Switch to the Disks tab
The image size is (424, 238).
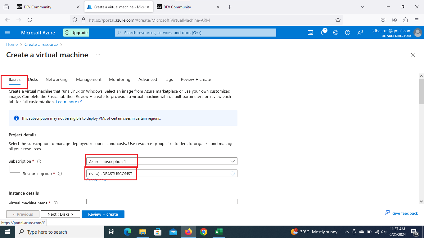pos(33,80)
